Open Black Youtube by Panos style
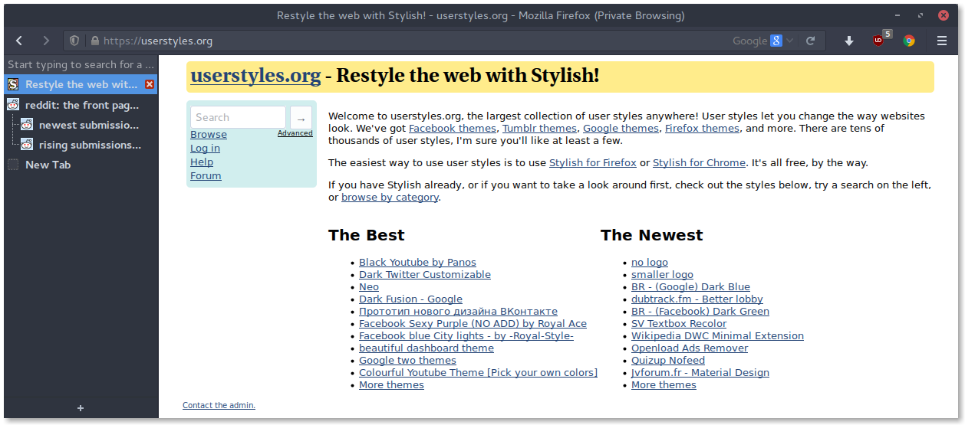Image resolution: width=965 pixels, height=425 pixels. click(x=417, y=263)
